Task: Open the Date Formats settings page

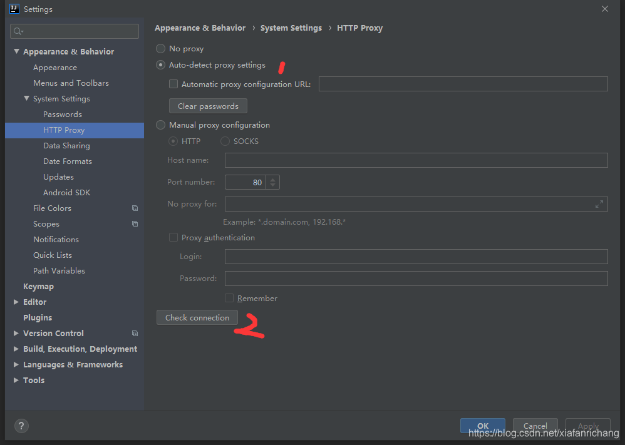Action: (68, 161)
